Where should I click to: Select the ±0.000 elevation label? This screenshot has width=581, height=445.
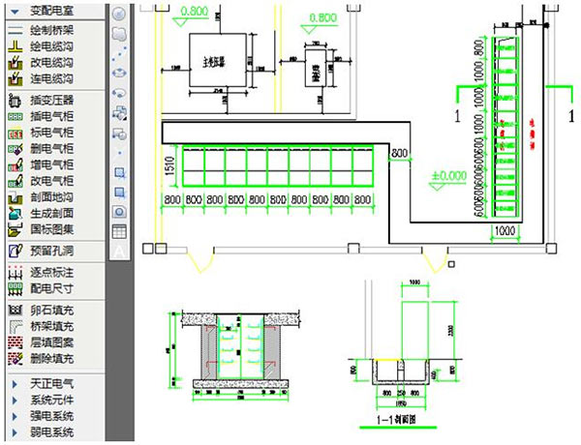coord(448,175)
